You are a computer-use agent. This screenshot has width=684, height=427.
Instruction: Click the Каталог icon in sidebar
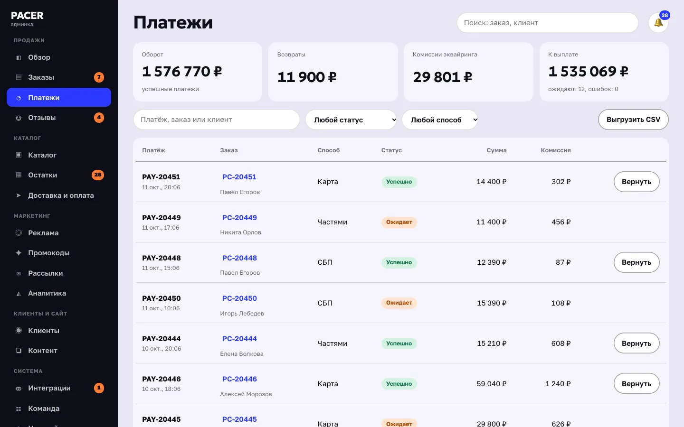click(19, 155)
